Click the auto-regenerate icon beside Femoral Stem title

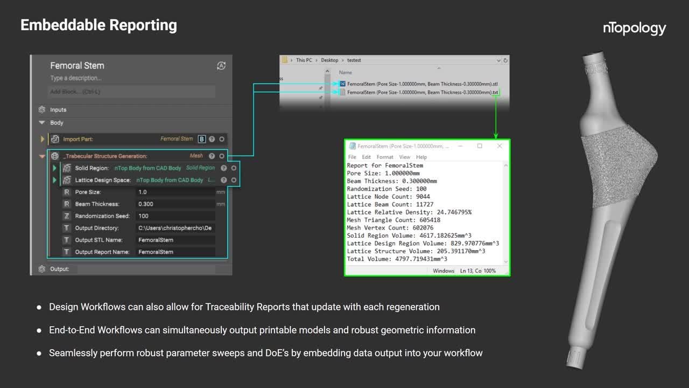pos(221,66)
